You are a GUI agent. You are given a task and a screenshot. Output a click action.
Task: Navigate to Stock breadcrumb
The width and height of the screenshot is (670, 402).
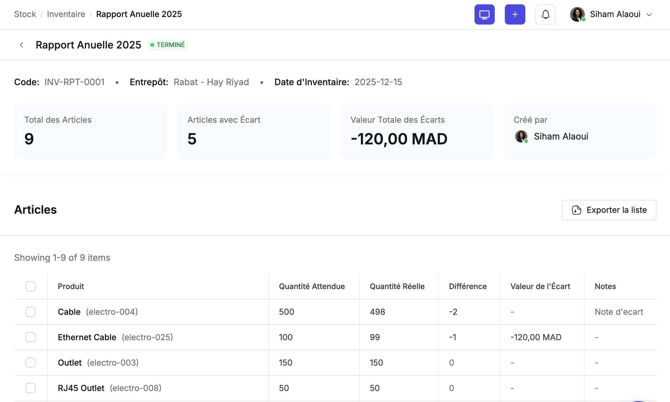click(x=25, y=14)
